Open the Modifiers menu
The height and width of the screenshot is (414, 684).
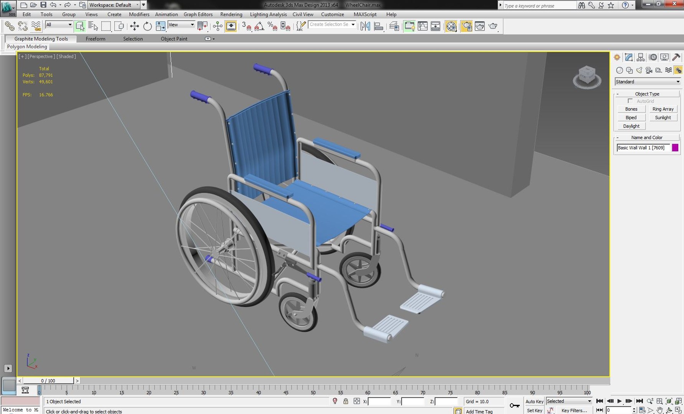(x=139, y=14)
